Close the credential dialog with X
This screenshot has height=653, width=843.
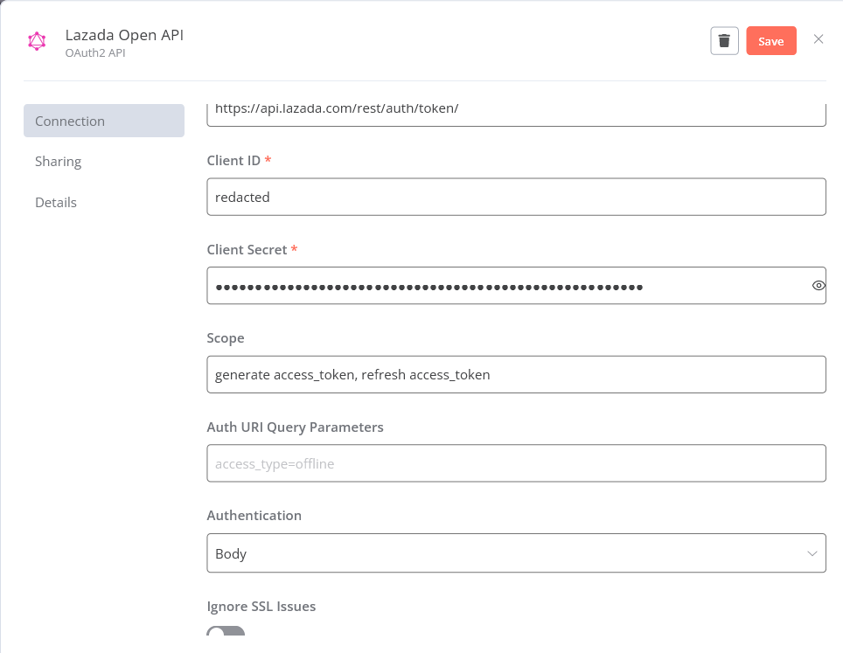click(x=819, y=39)
